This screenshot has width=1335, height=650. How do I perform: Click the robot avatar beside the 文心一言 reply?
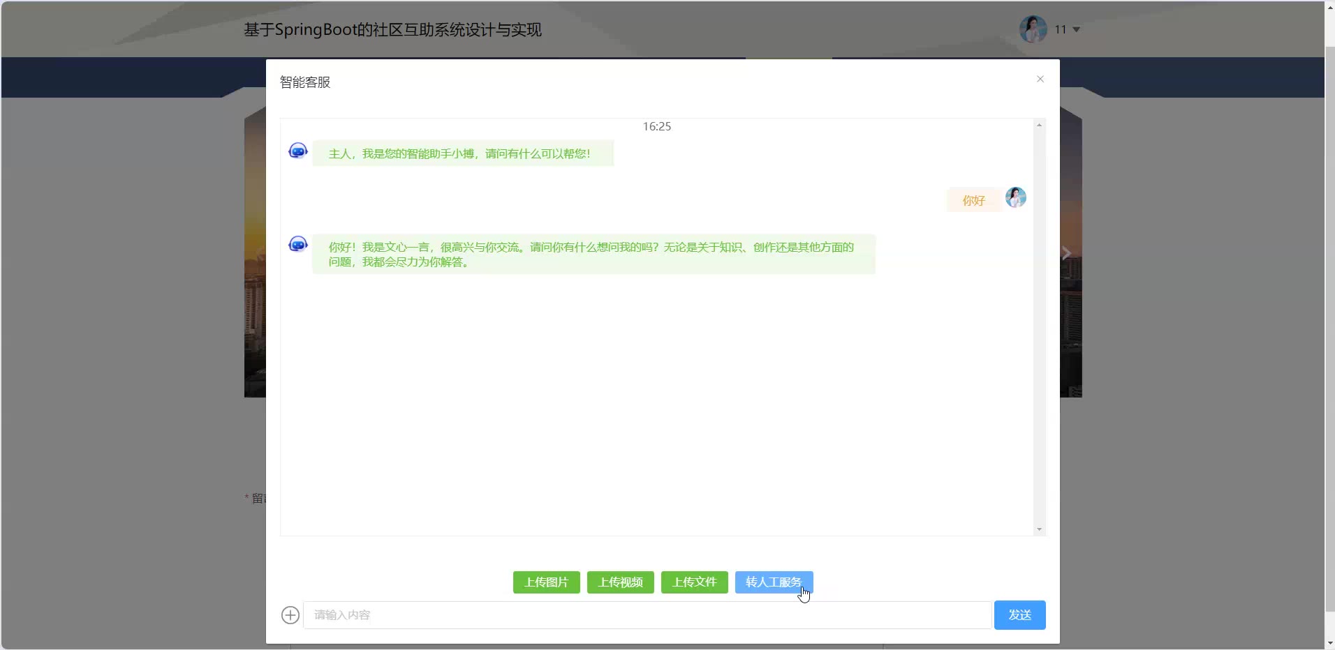(298, 244)
